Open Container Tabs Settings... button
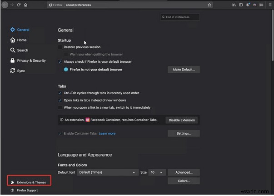The width and height of the screenshot is (274, 196). click(184, 133)
